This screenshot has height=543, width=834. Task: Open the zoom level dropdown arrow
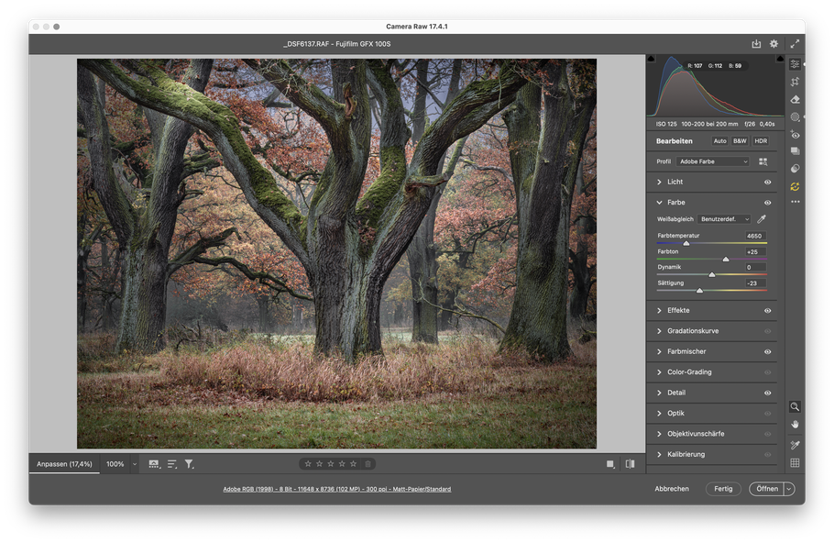click(135, 464)
